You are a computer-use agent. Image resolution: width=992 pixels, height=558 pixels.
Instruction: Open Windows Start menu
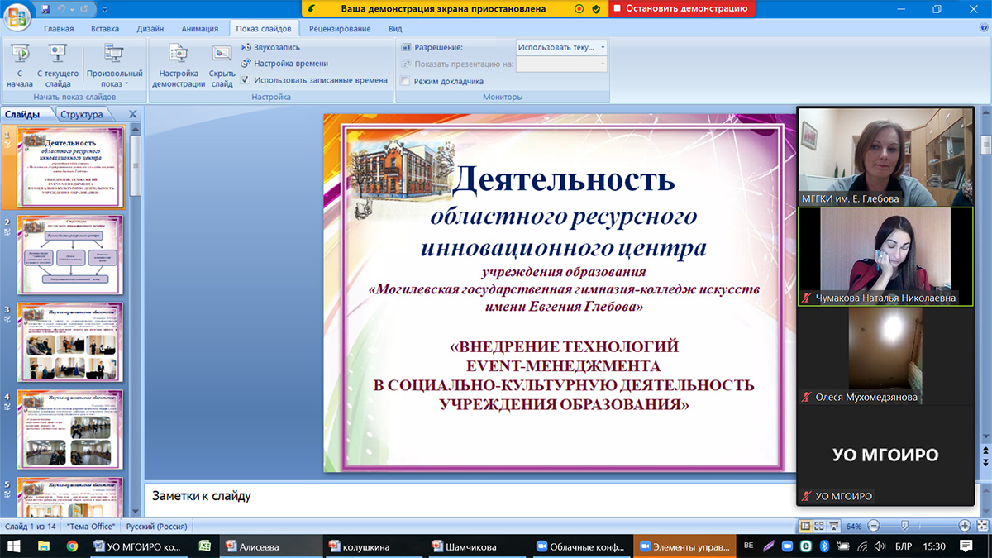coord(14,546)
